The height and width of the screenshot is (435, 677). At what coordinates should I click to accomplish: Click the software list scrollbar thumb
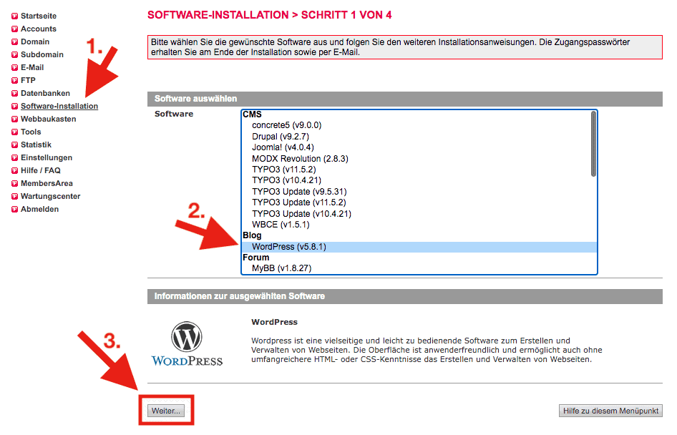point(594,144)
